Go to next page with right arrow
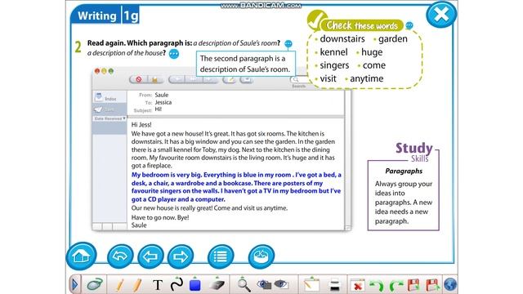 coord(181,256)
